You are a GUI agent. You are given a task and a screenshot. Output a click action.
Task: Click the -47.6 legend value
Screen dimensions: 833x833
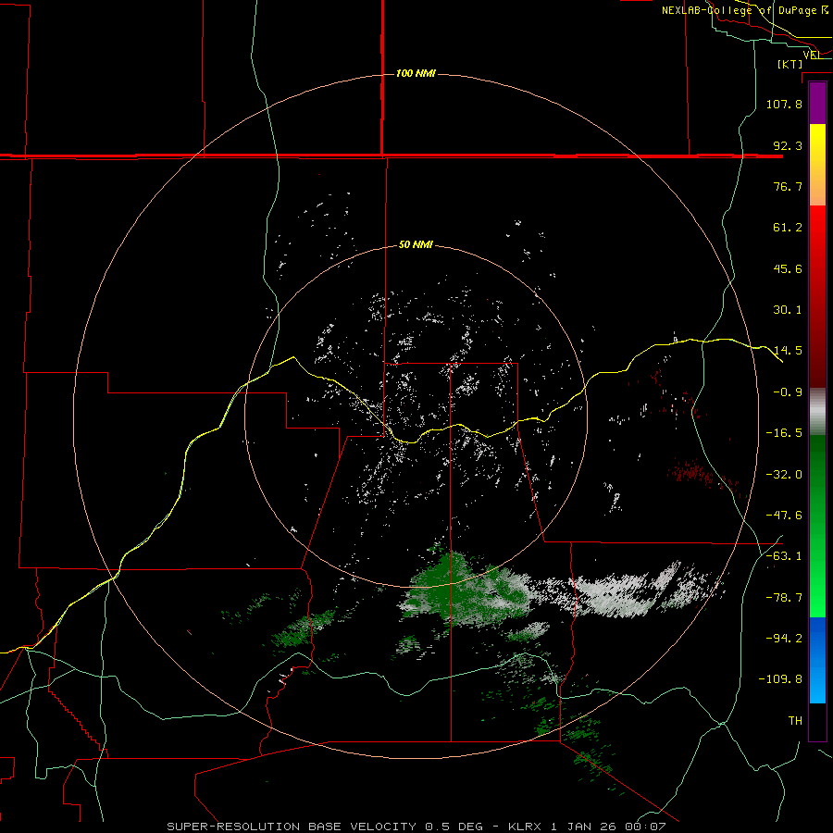[x=784, y=516]
